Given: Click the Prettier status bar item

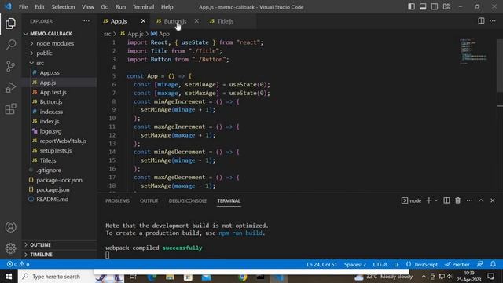Looking at the screenshot, I should (457, 264).
